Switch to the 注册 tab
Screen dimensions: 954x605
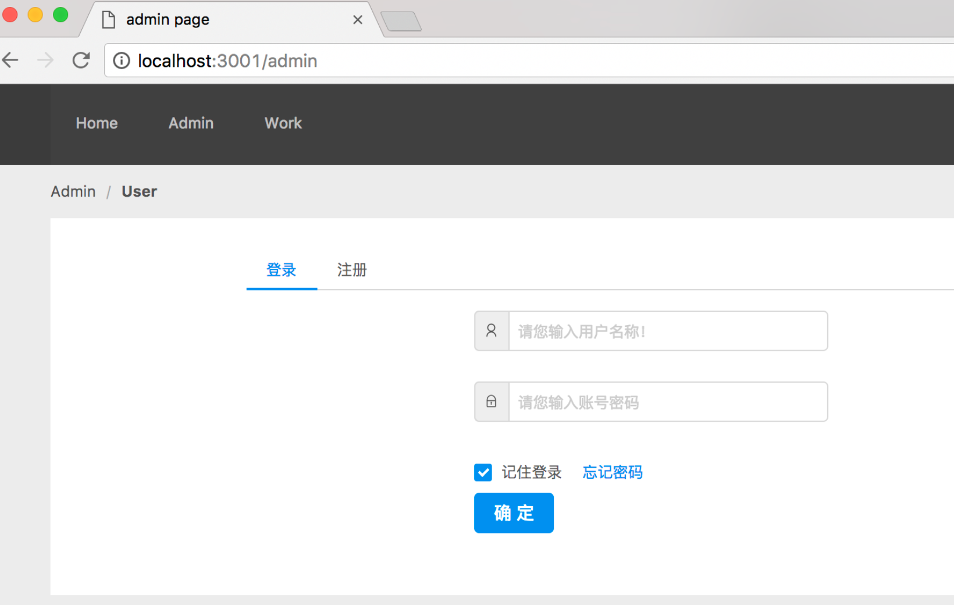352,270
